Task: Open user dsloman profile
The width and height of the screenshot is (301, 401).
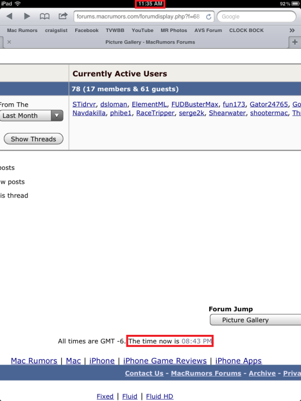Action: click(114, 104)
